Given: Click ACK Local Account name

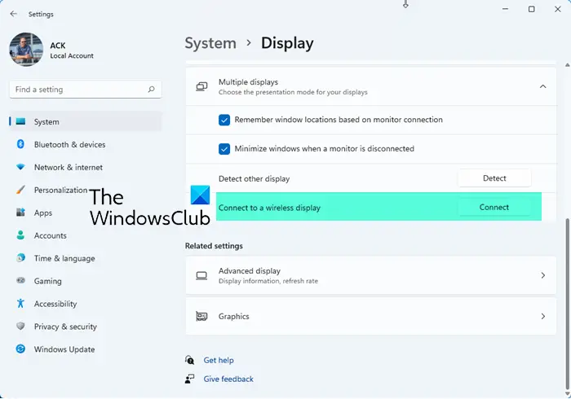Looking at the screenshot, I should pyautogui.click(x=72, y=50).
